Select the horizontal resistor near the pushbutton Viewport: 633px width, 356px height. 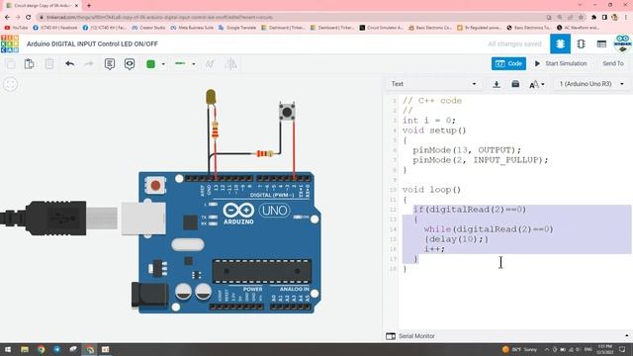pos(265,153)
